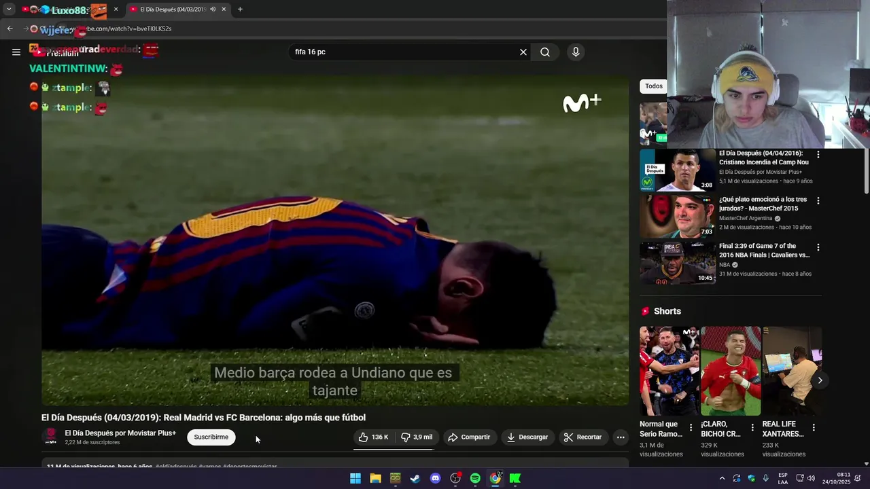Image resolution: width=870 pixels, height=489 pixels.
Task: Open the green Kick app in the taskbar
Action: [515, 478]
